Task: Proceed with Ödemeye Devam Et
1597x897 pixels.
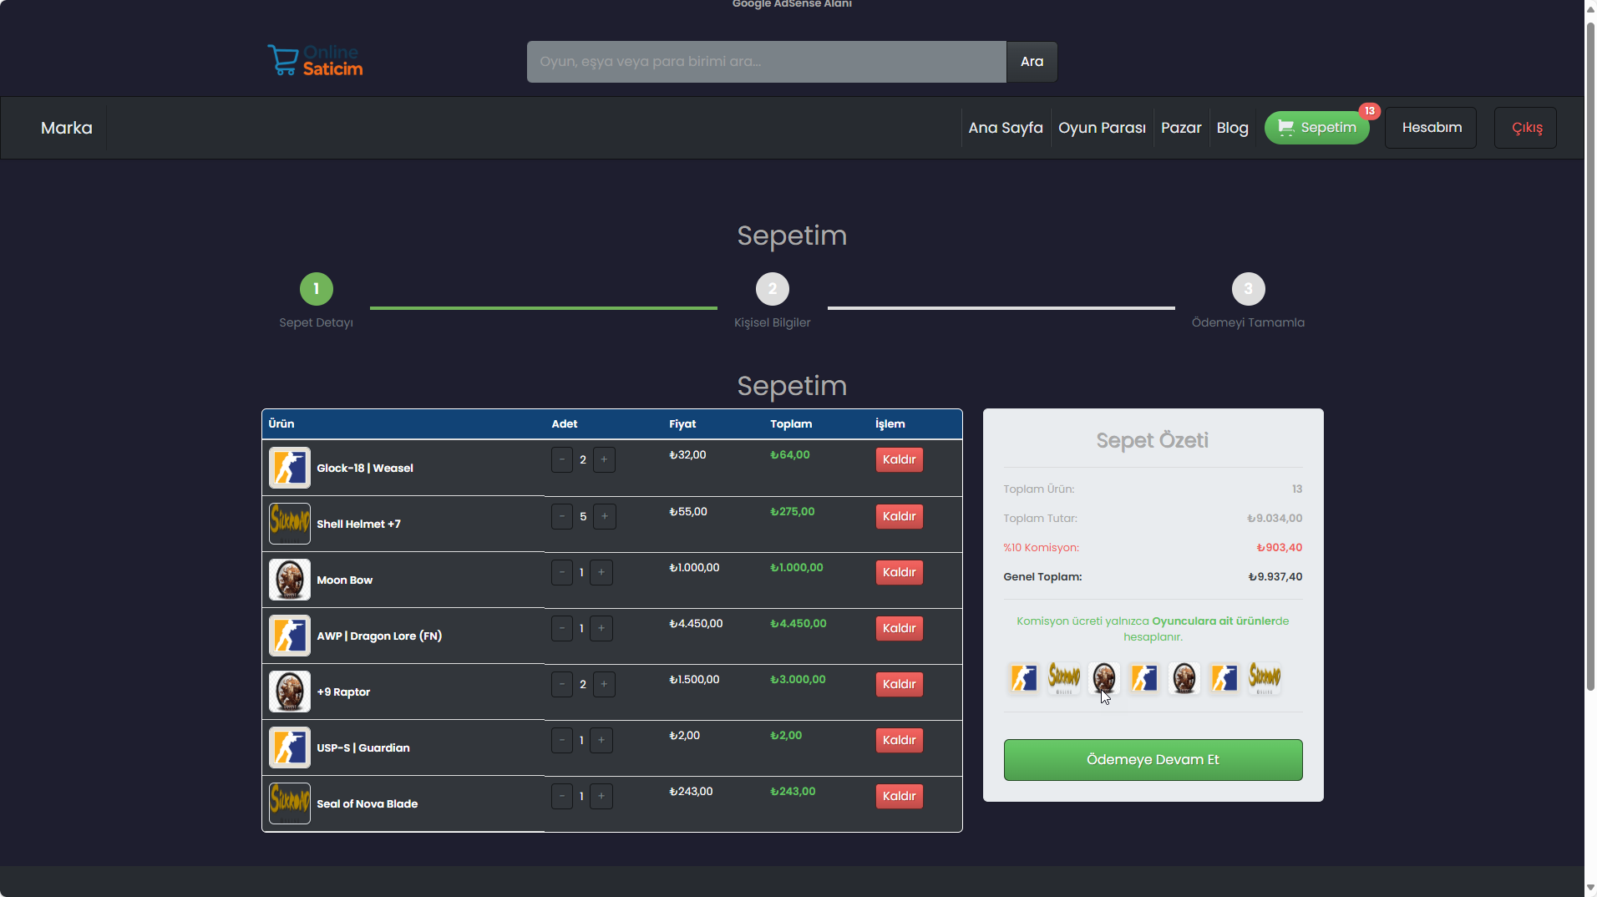Action: pyautogui.click(x=1153, y=760)
